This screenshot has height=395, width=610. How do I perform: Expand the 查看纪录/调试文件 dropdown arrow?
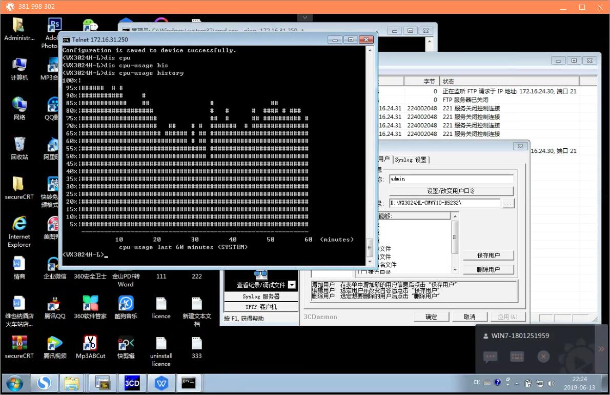coord(292,285)
